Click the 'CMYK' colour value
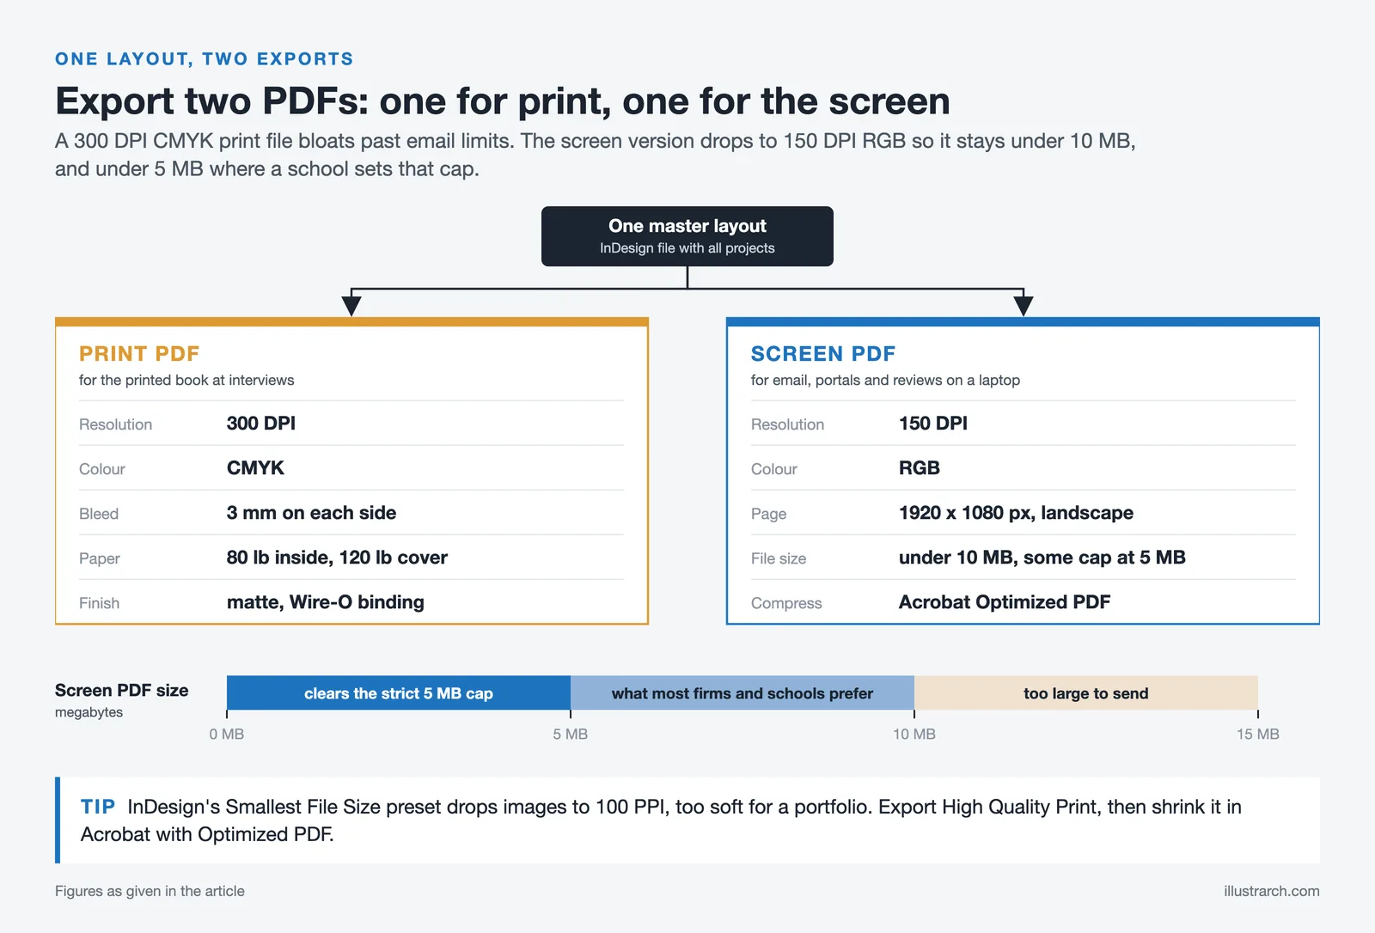1375x933 pixels. (255, 468)
